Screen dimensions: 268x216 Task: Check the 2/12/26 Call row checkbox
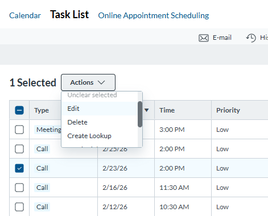[x=19, y=207]
